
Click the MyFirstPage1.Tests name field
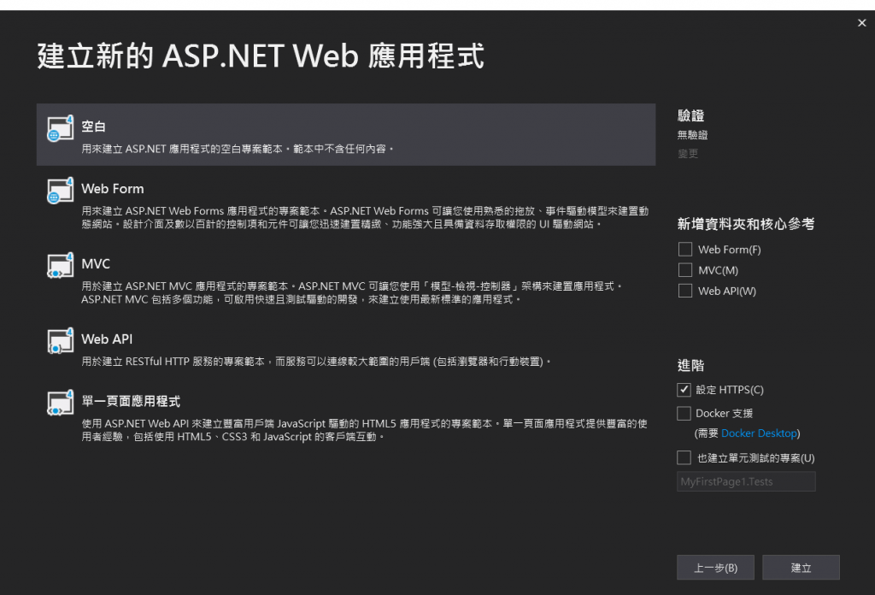[746, 481]
